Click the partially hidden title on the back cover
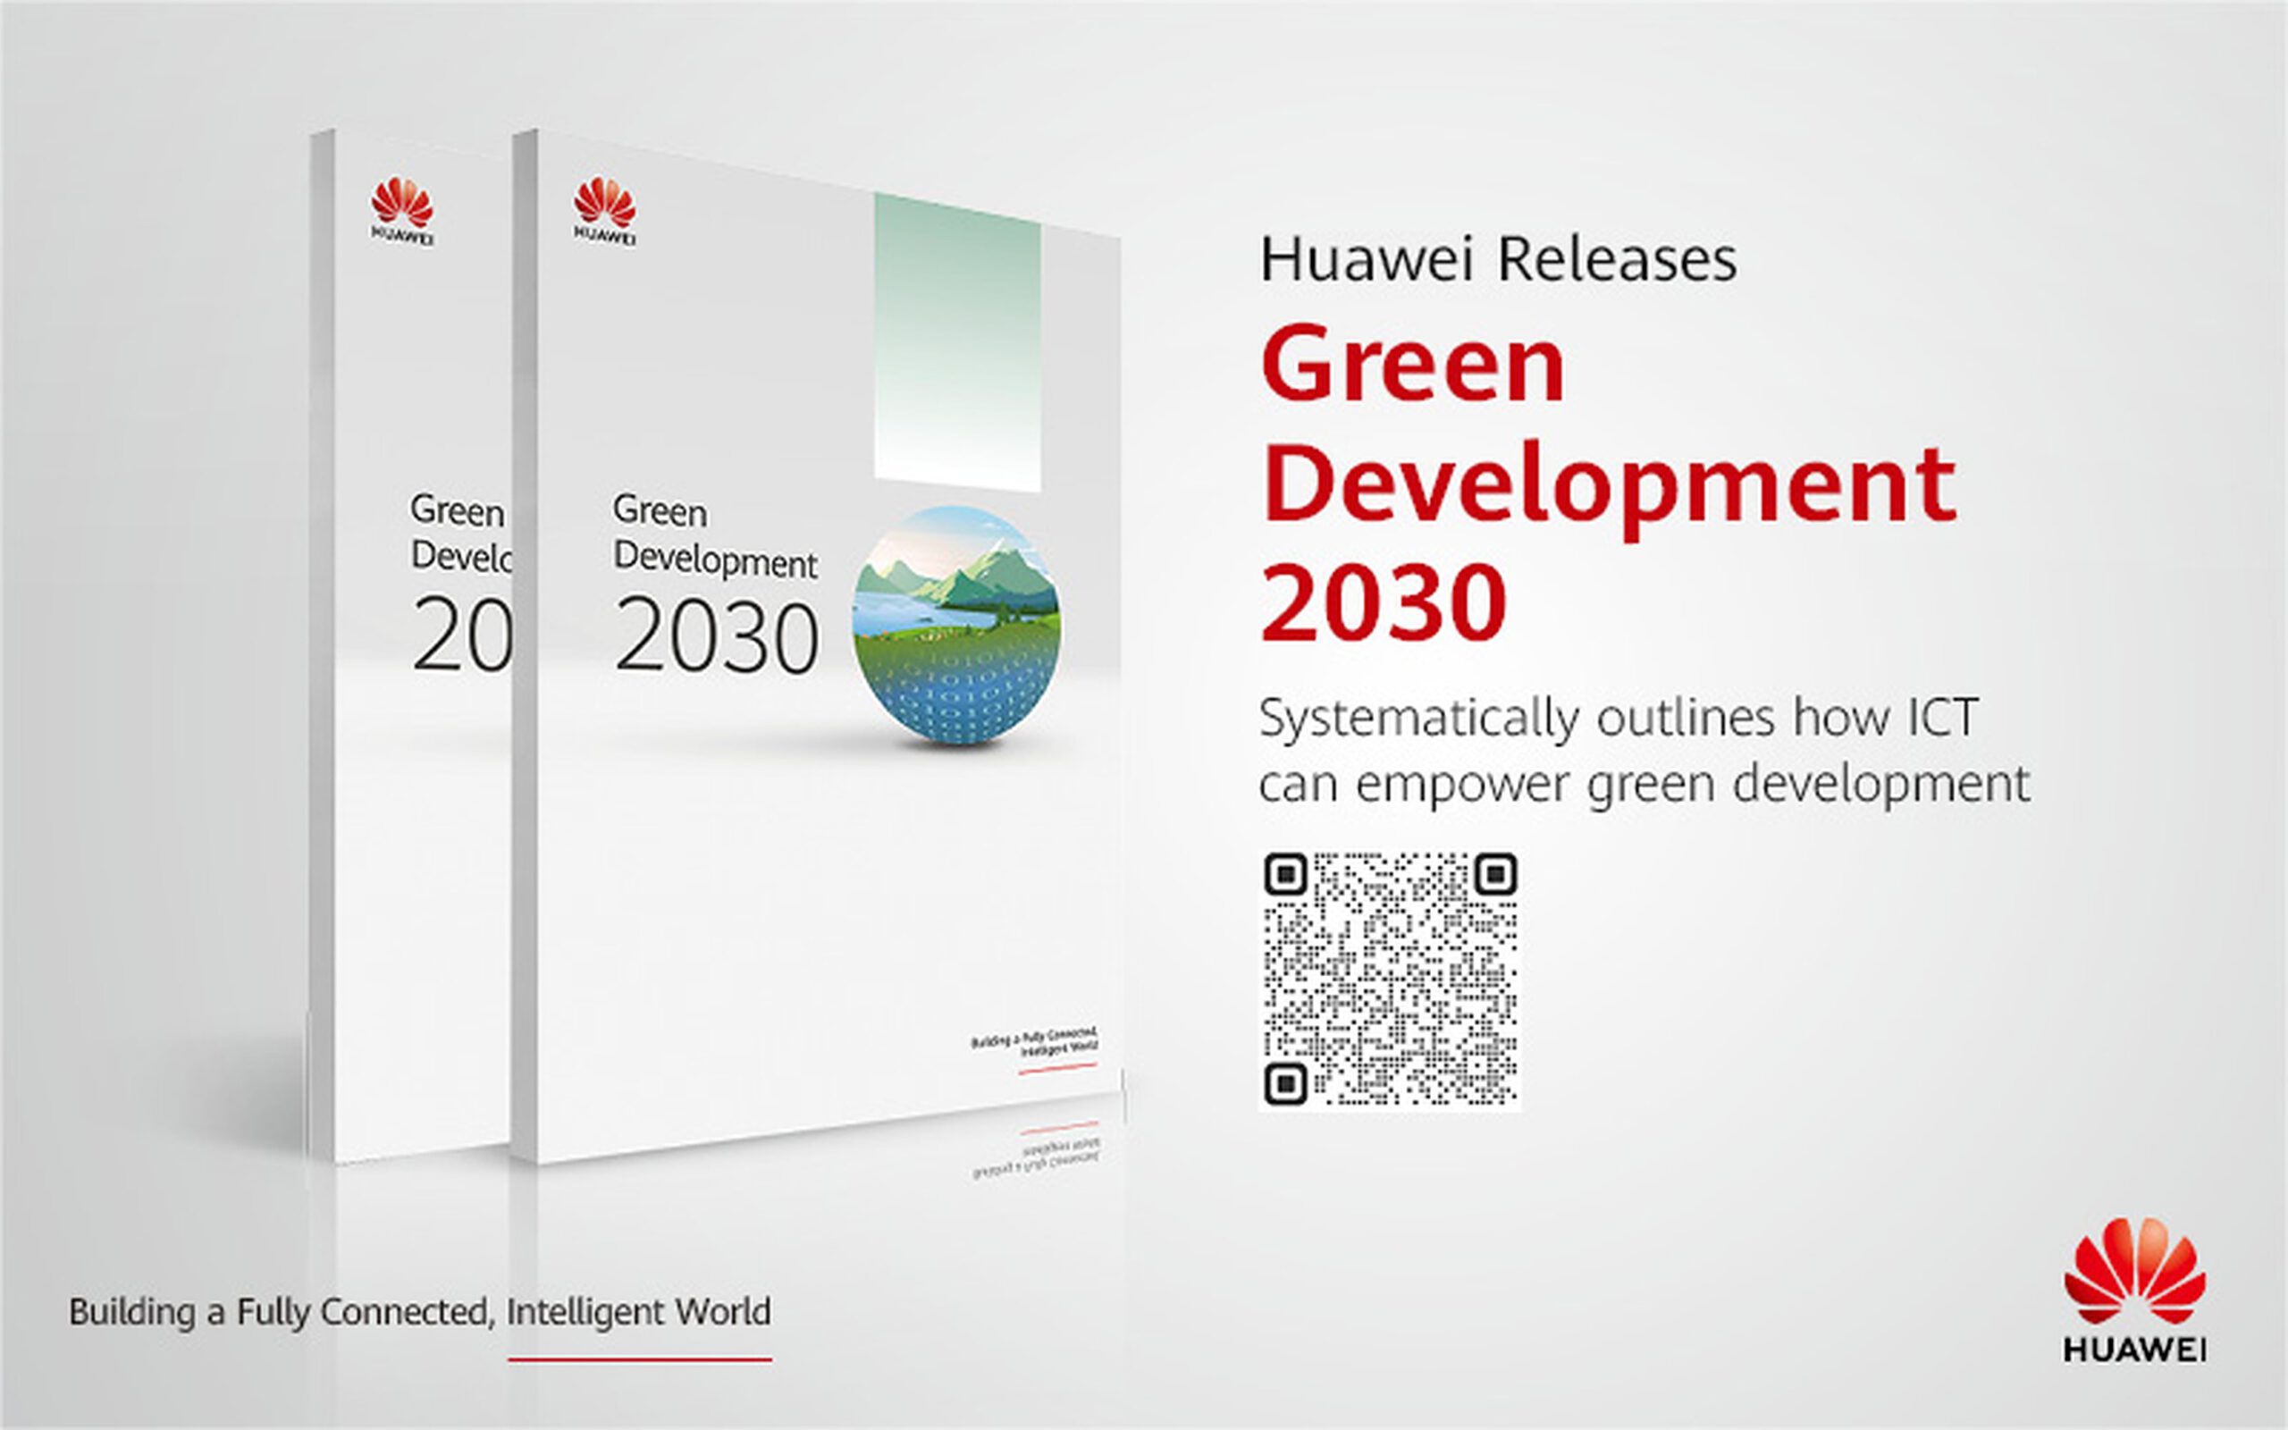This screenshot has height=1430, width=2288. [x=460, y=582]
